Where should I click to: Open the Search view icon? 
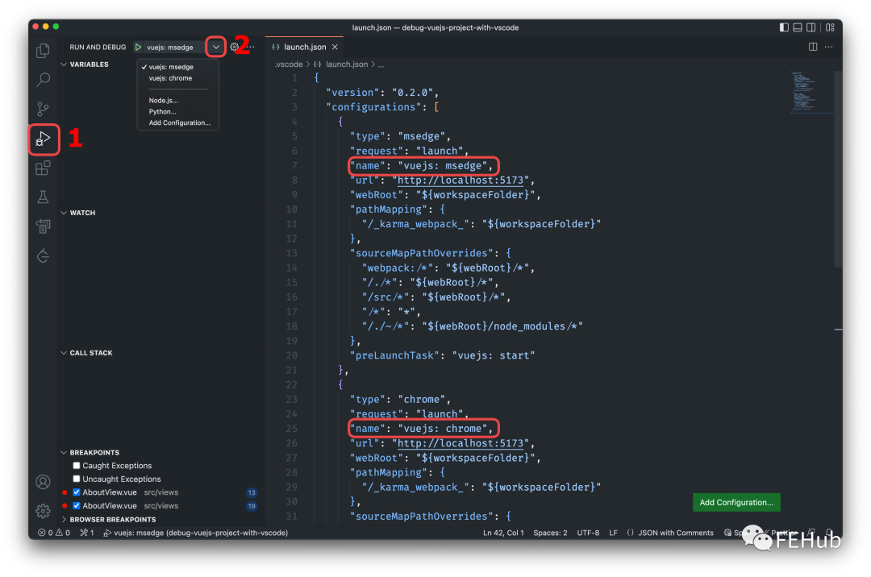click(x=44, y=80)
